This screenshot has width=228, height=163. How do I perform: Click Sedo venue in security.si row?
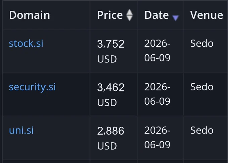click(x=202, y=87)
